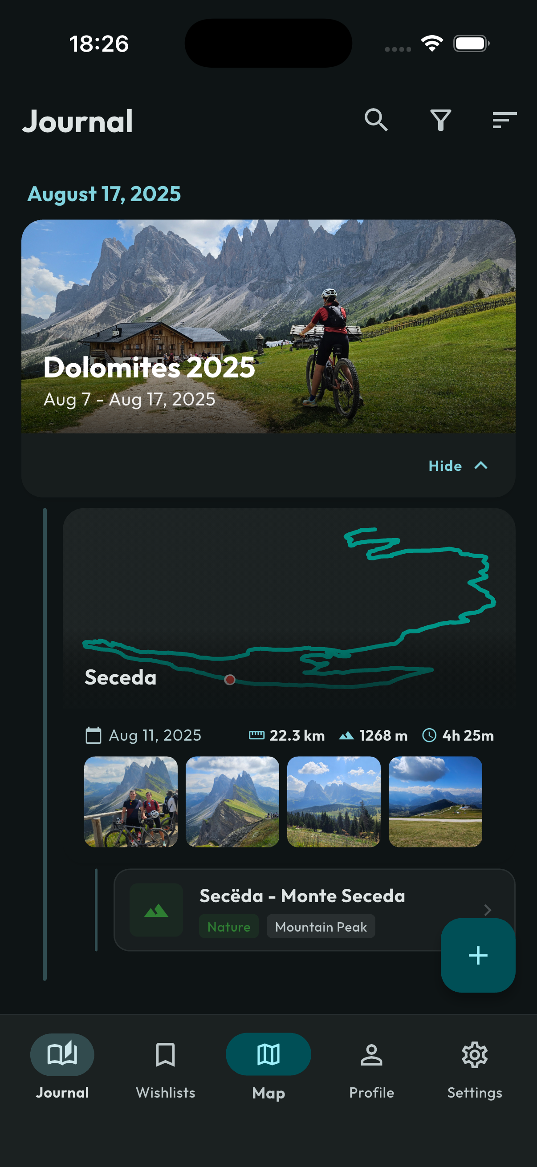
Task: Tap the red marker on Seceda route
Action: coord(230,680)
